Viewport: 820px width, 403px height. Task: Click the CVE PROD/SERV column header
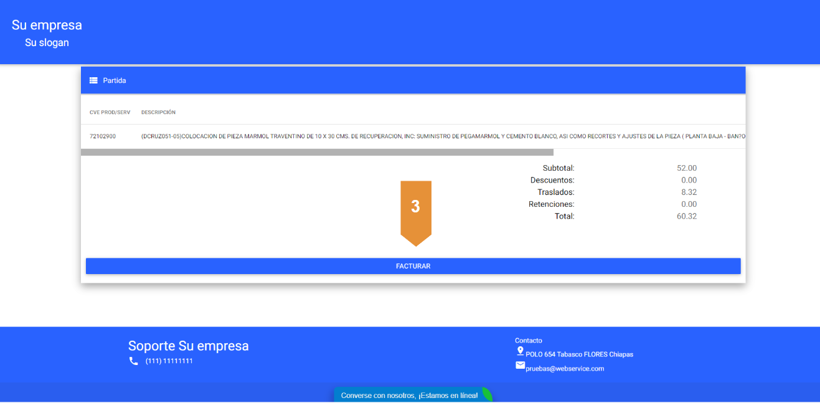[x=110, y=113]
